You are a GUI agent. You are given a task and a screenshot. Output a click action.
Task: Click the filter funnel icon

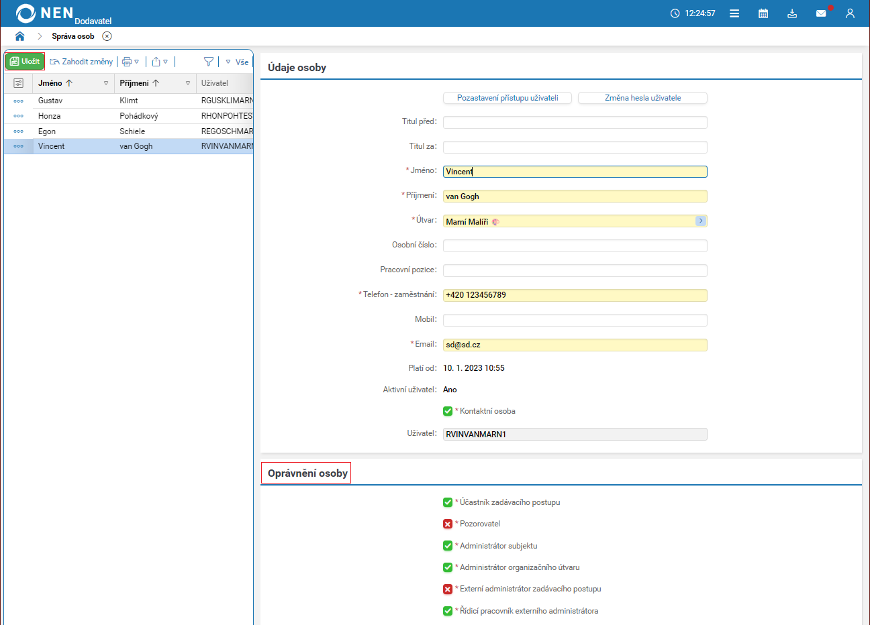coord(209,62)
